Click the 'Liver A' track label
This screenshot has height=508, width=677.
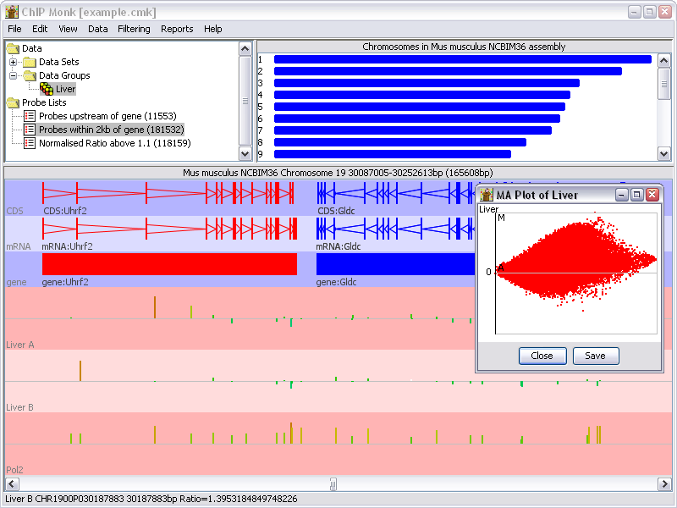pos(19,345)
